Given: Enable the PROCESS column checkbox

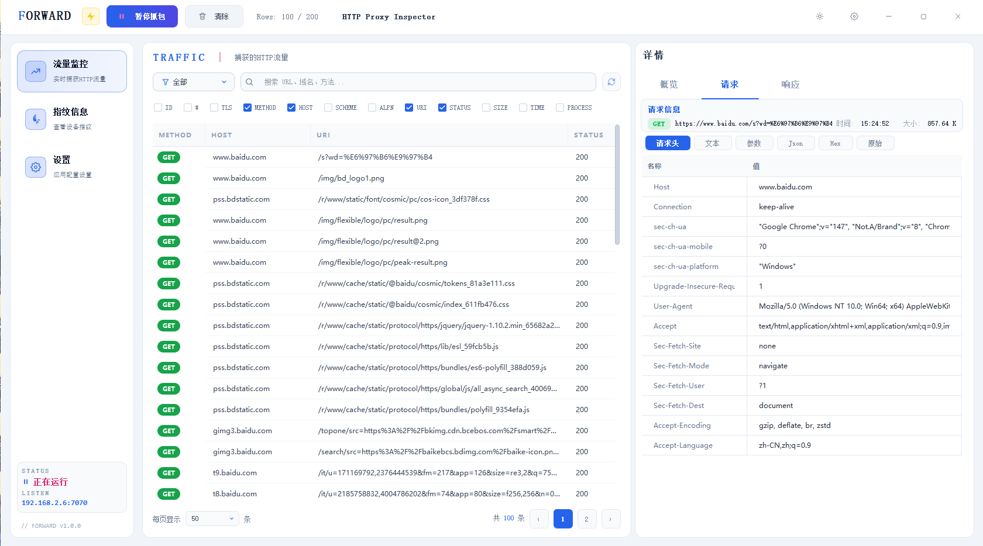Looking at the screenshot, I should (x=560, y=108).
